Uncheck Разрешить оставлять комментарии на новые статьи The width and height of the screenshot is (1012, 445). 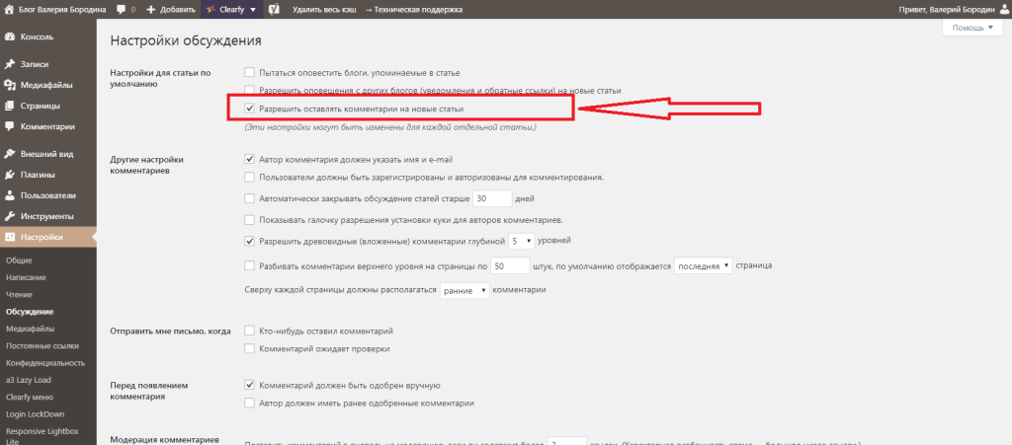[x=249, y=109]
